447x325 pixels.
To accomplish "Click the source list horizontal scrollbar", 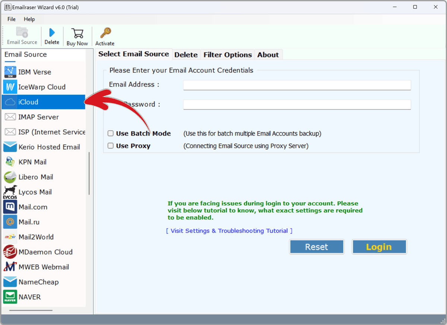I will click(x=31, y=310).
